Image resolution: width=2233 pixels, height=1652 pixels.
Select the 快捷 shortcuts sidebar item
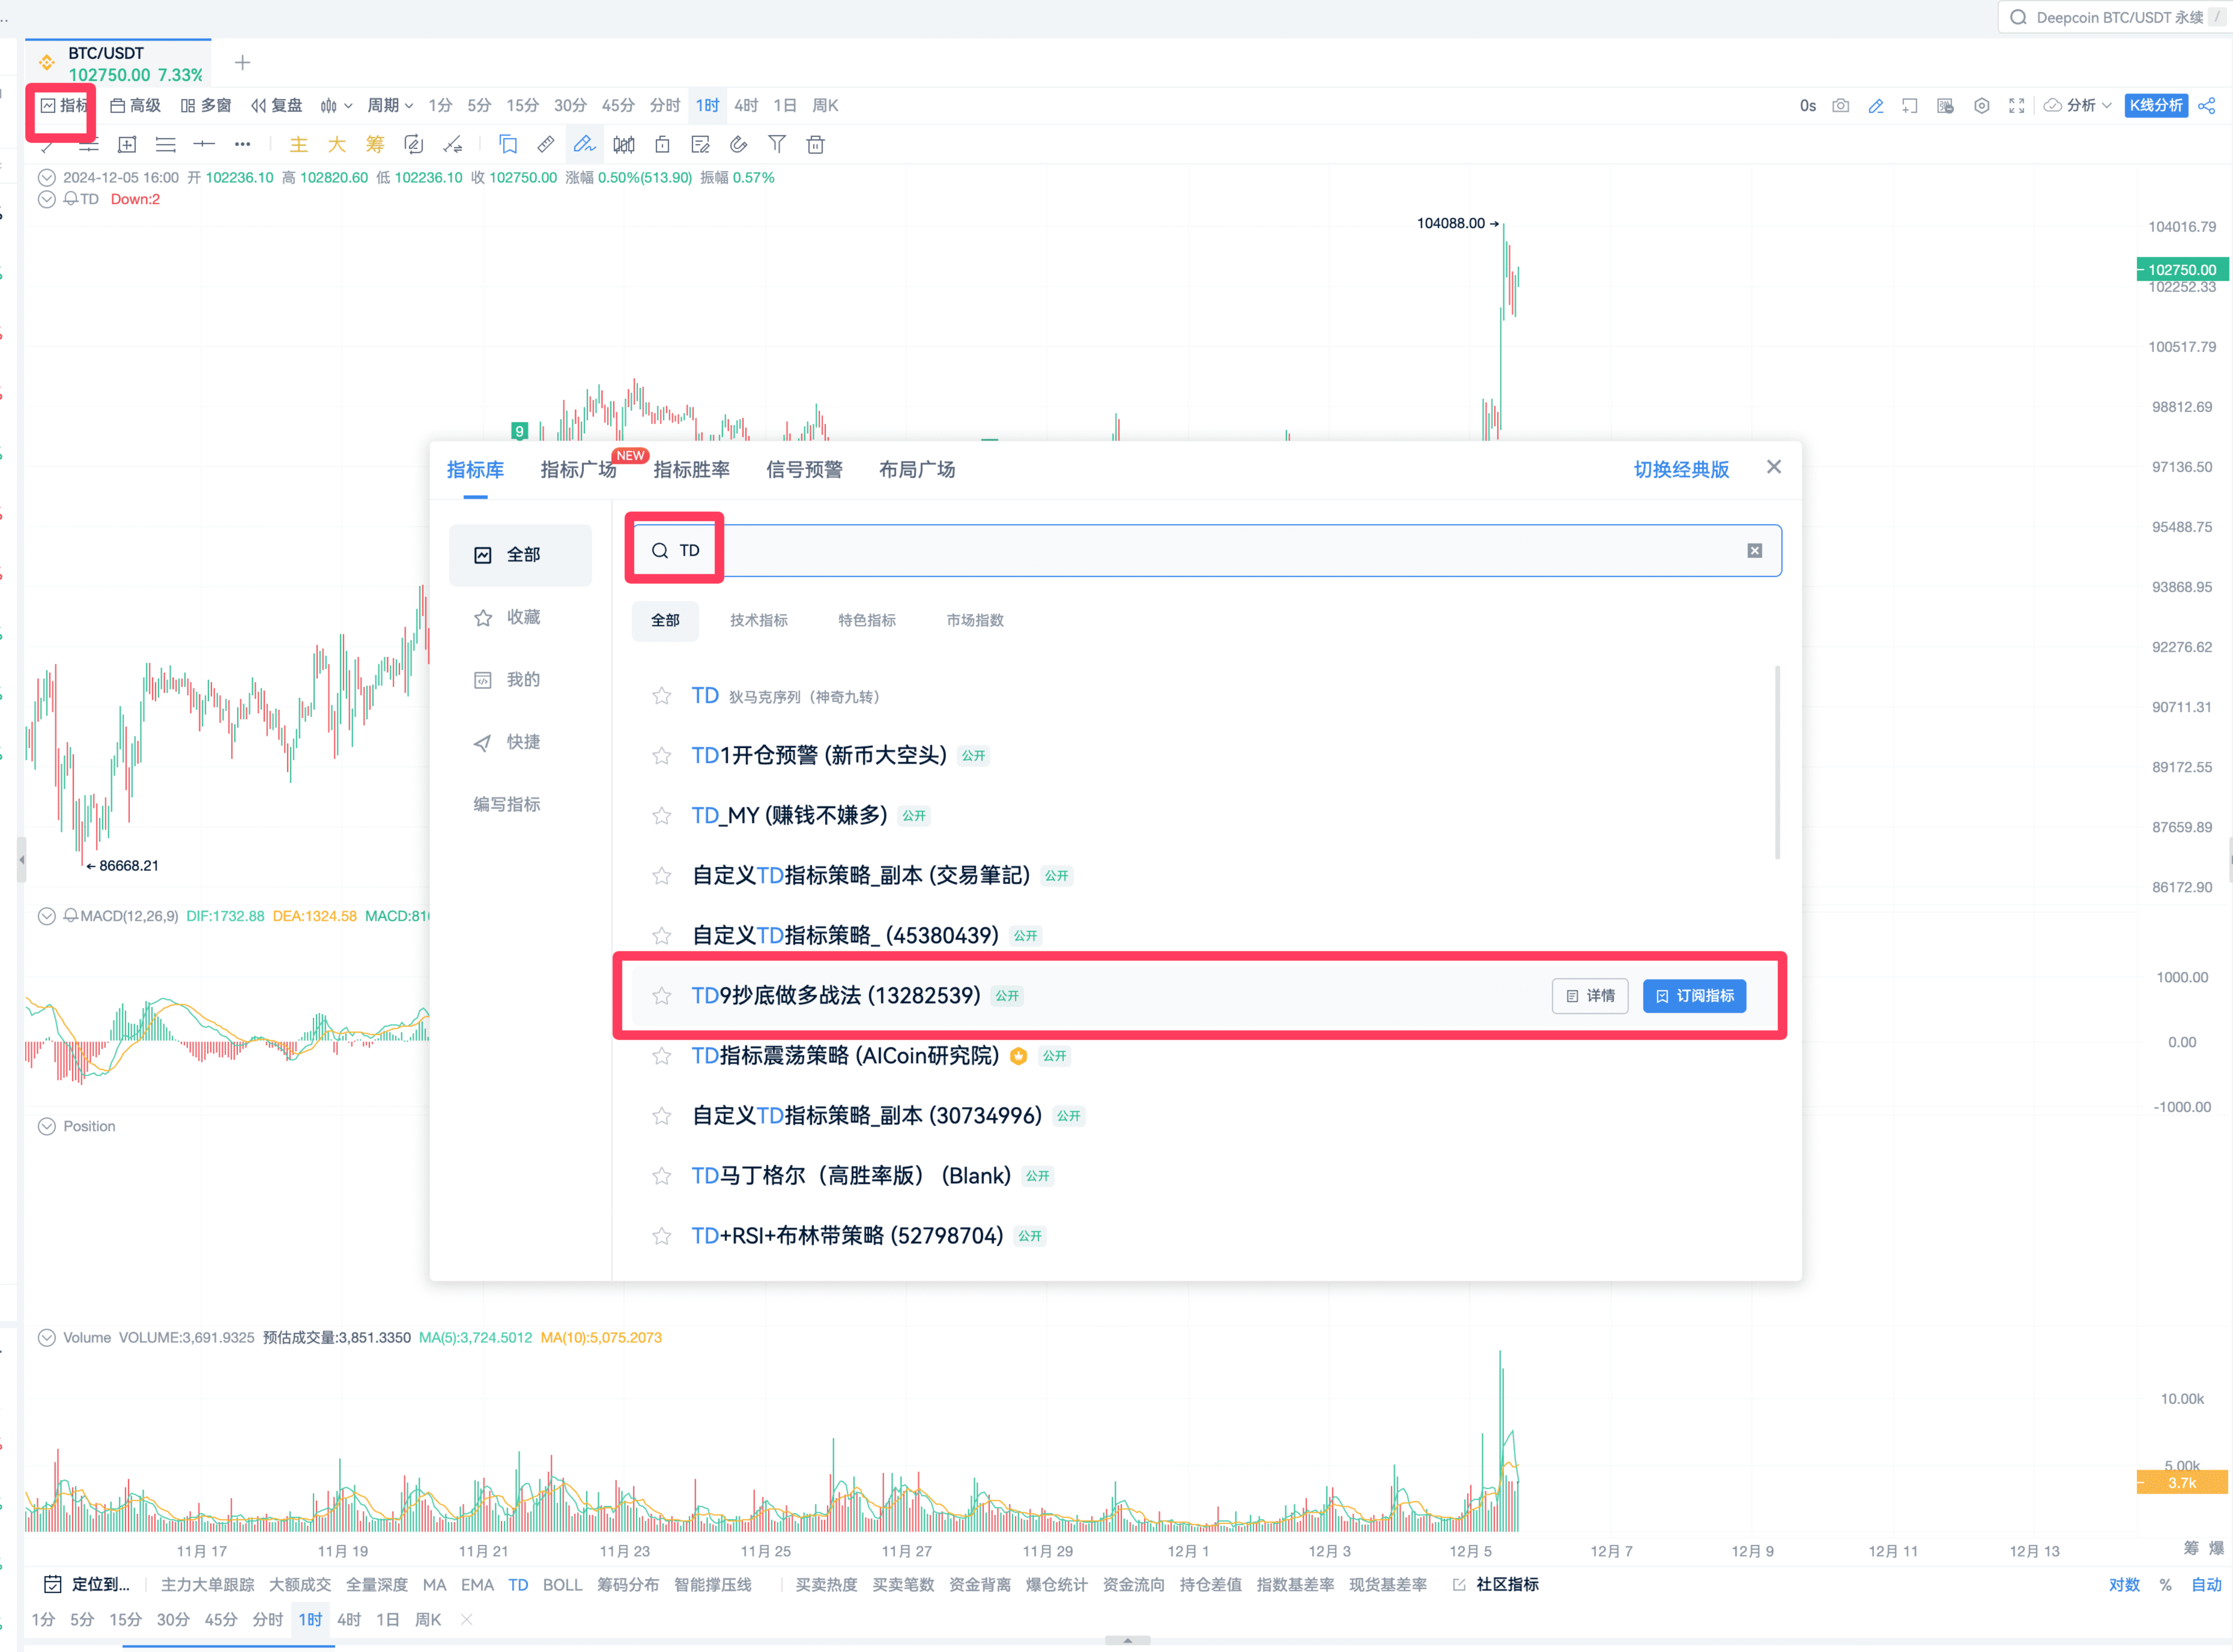click(x=520, y=742)
